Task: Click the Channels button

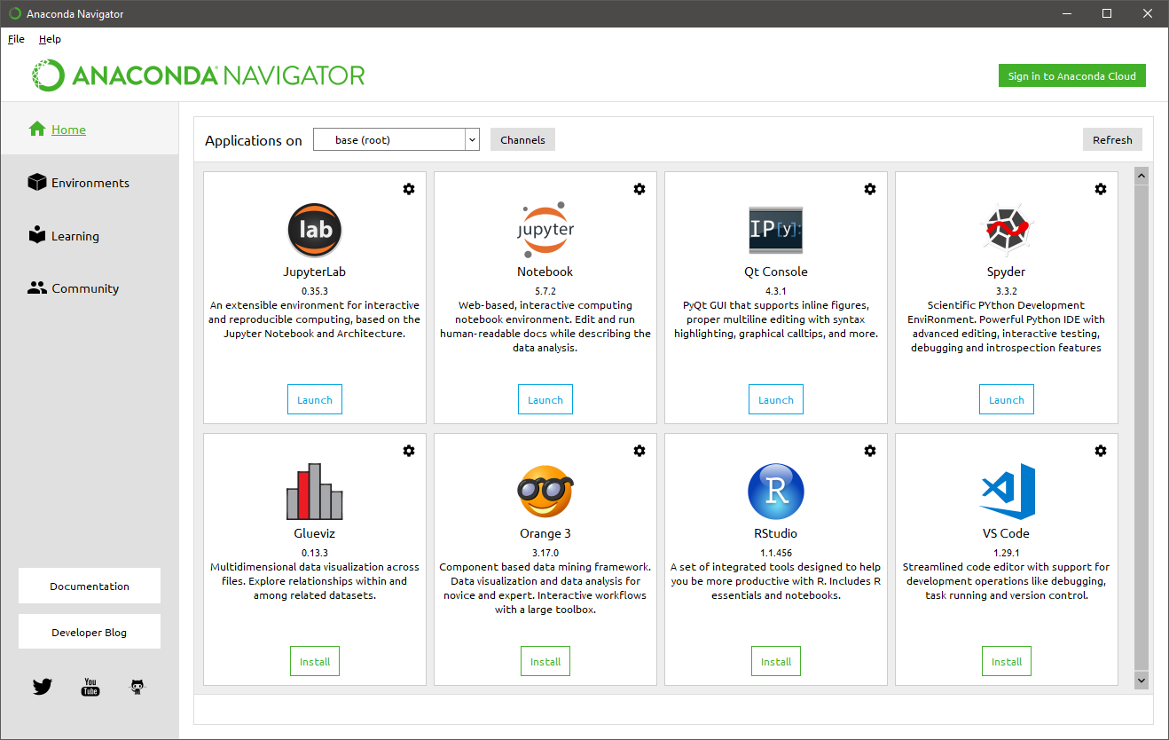Action: [x=522, y=139]
